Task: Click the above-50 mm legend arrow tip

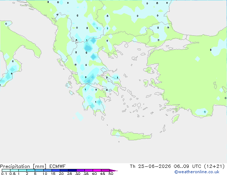Action: pos(113,170)
